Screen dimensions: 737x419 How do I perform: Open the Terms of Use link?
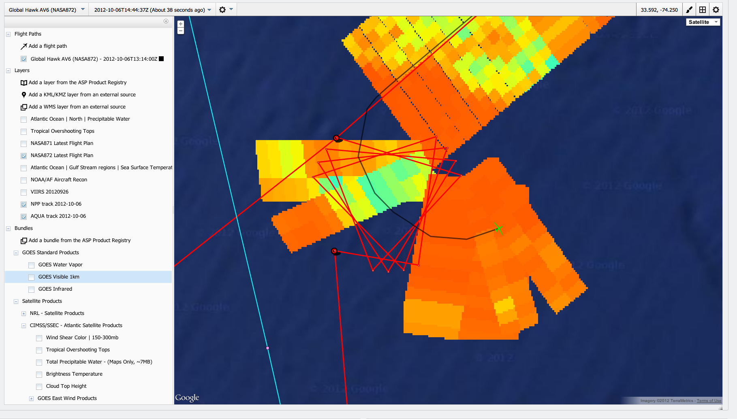click(x=709, y=401)
